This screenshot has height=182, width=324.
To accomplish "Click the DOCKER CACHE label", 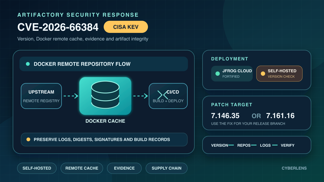I will (x=105, y=121).
